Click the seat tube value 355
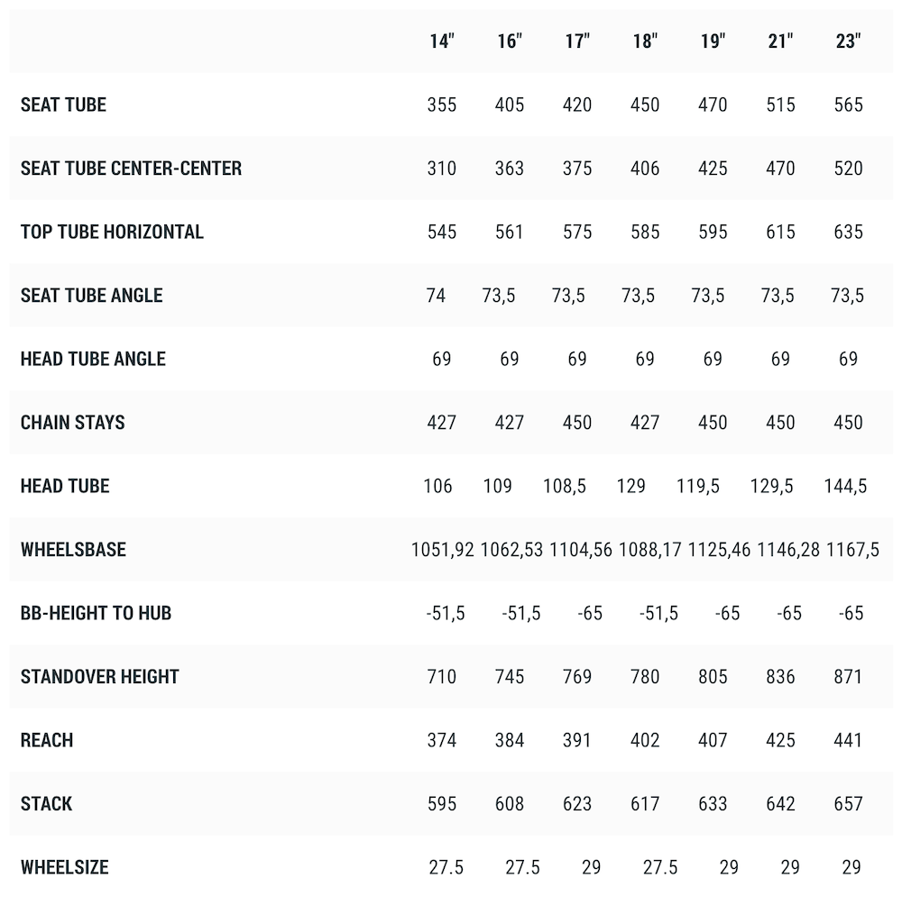This screenshot has width=902, height=905. (x=442, y=105)
